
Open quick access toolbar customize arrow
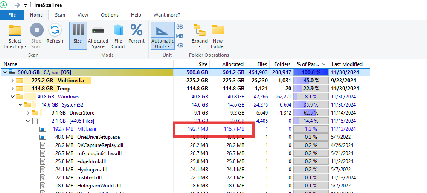pyautogui.click(x=25, y=6)
